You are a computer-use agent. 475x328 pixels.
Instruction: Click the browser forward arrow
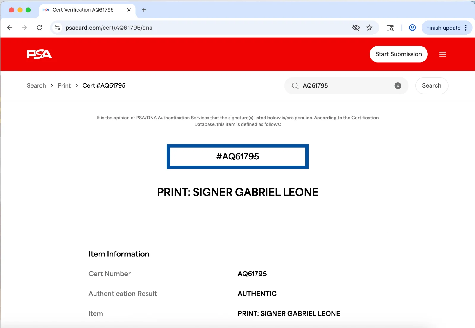pos(24,28)
